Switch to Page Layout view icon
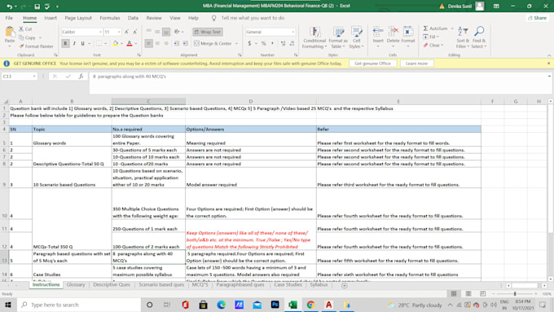This screenshot has height=312, width=554. pyautogui.click(x=468, y=293)
